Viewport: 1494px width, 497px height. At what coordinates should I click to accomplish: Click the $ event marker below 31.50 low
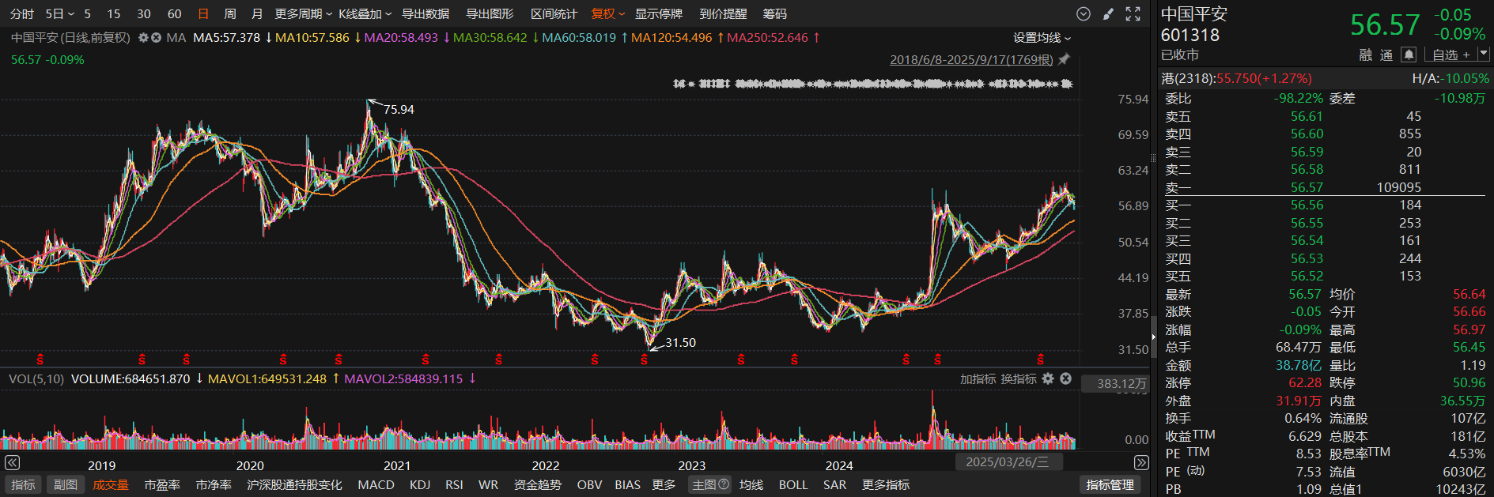[644, 360]
